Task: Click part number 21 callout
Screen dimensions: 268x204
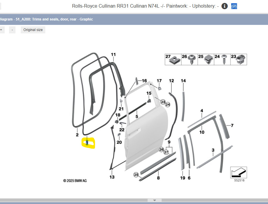Action: click(x=121, y=109)
